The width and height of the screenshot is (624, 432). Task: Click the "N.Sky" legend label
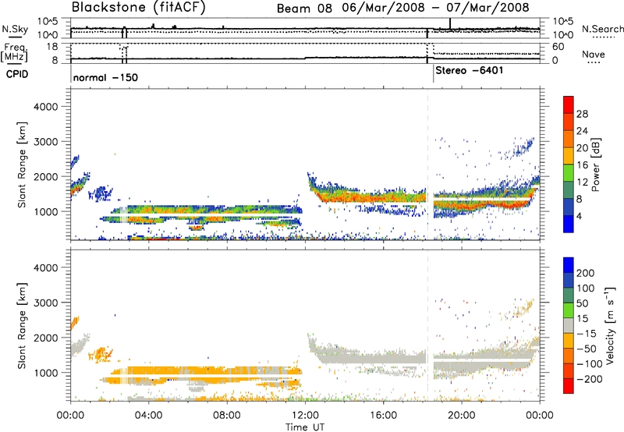pos(15,29)
